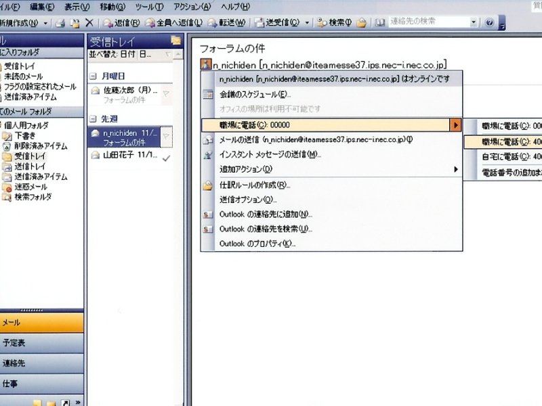Open message from 山田花子
The width and height of the screenshot is (542, 406).
pos(125,155)
